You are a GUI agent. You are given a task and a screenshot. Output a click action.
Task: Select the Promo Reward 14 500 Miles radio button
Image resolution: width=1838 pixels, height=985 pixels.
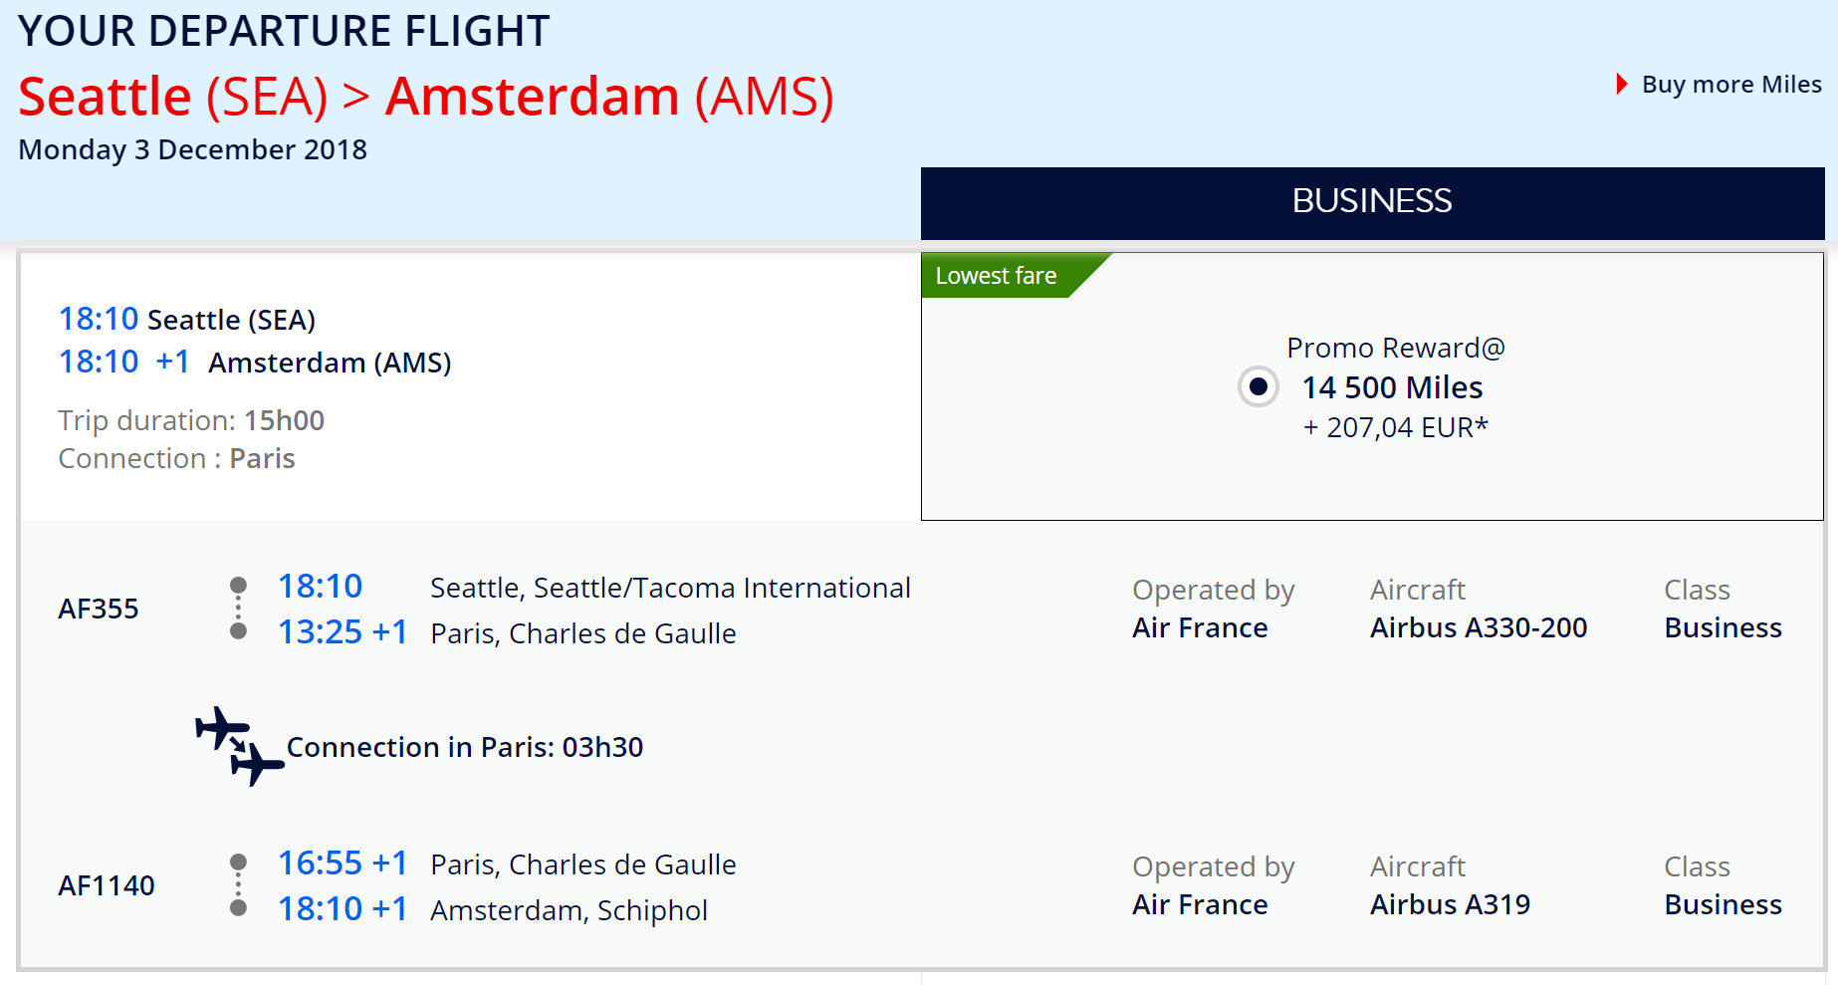click(1258, 386)
